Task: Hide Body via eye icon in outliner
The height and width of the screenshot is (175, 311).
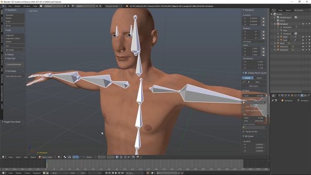Action: [303, 37]
